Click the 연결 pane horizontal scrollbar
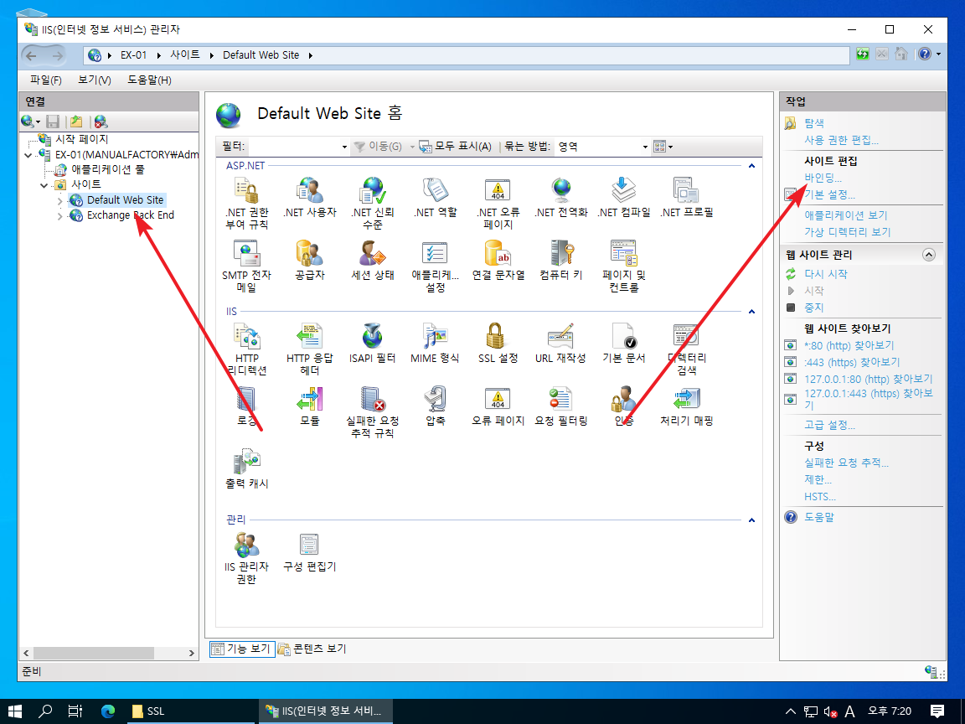Screen dimensions: 965x724 pos(109,653)
